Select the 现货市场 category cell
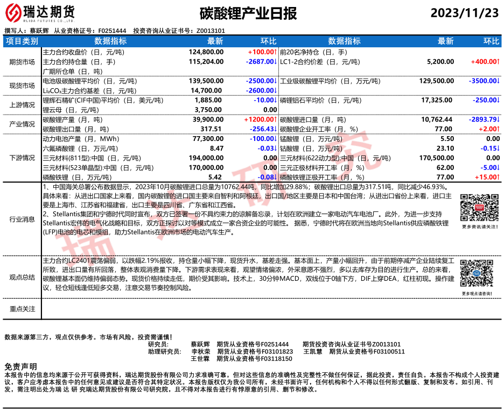Screen dimensions: 504x411 point(22,86)
